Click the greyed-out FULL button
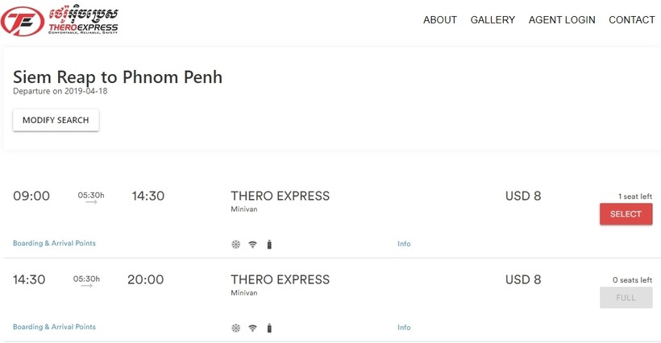Screen dimensions: 661x343 click(x=626, y=298)
